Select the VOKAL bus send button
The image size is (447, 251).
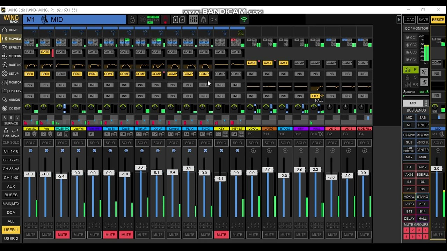point(409,197)
